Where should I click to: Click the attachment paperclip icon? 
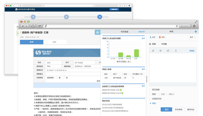153,51
